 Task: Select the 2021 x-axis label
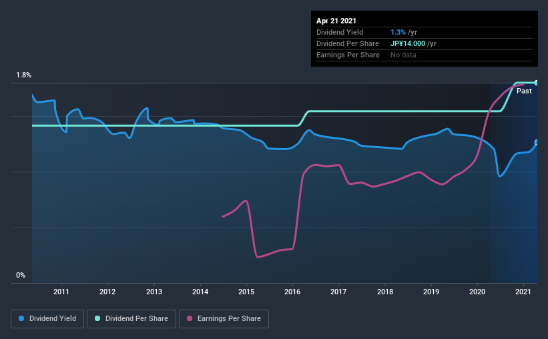tap(523, 292)
